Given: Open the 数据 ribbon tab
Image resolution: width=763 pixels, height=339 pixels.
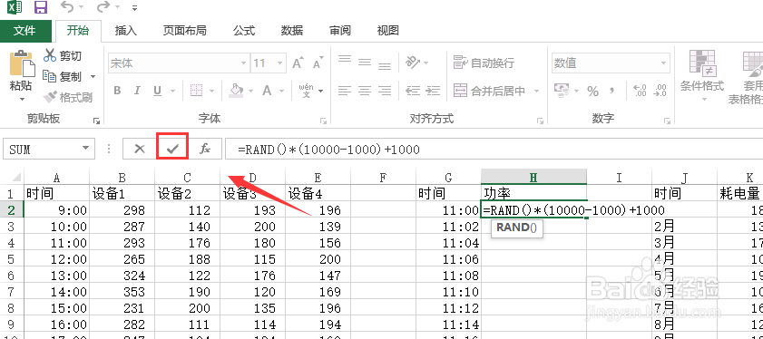Looking at the screenshot, I should (292, 31).
